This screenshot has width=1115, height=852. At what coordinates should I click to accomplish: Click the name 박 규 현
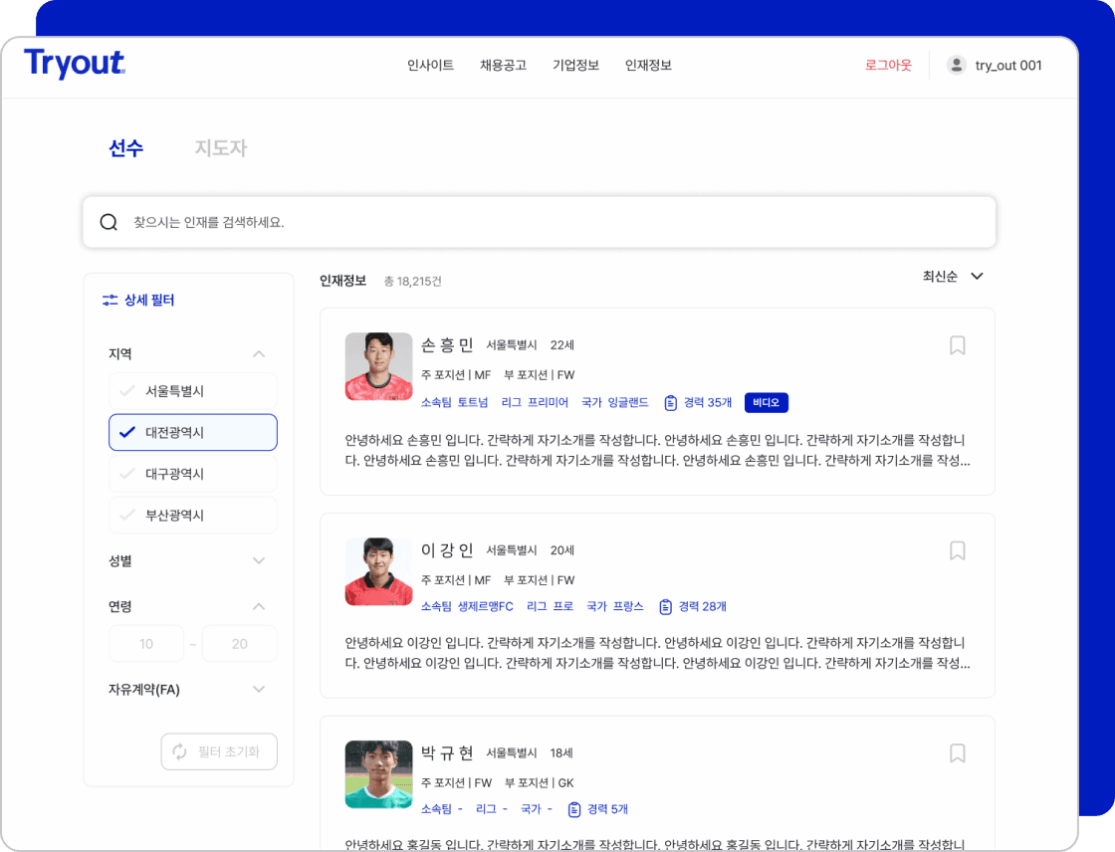click(447, 753)
